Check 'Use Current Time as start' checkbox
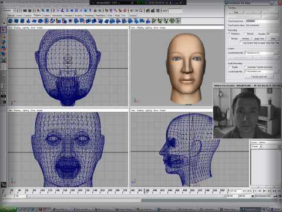Viewport: 282px width, 212px height. 241,43
